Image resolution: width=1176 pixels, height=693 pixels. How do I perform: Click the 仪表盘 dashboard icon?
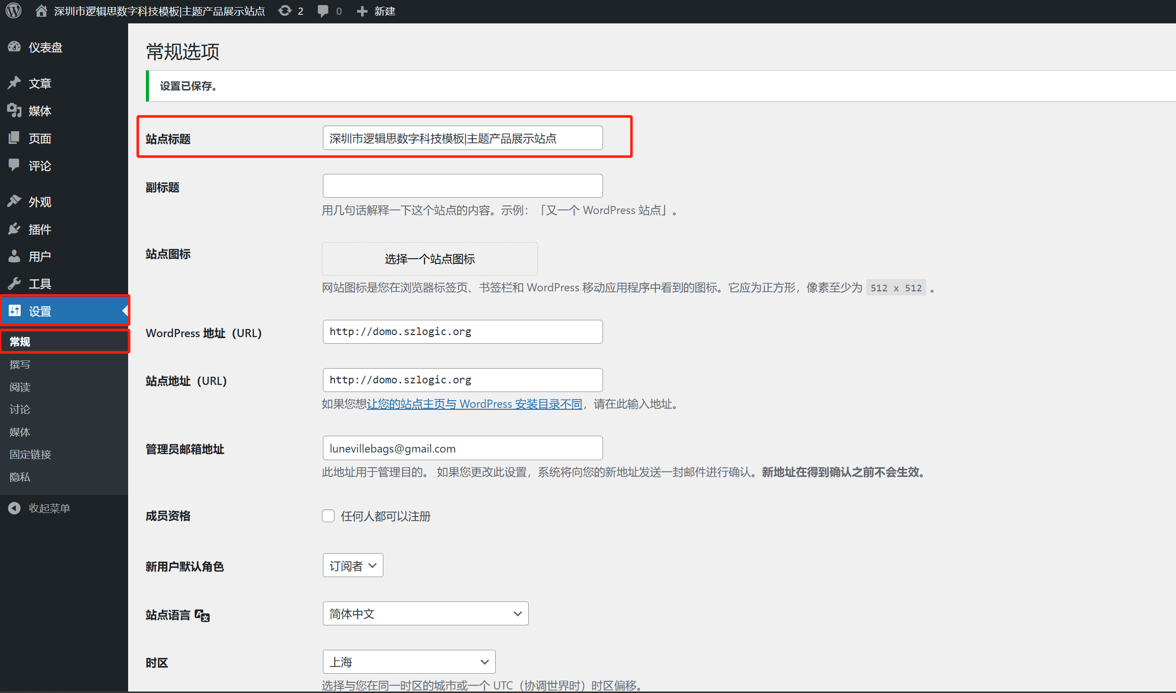tap(14, 47)
